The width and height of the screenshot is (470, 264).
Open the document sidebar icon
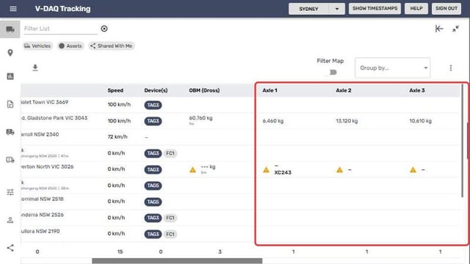point(10,104)
